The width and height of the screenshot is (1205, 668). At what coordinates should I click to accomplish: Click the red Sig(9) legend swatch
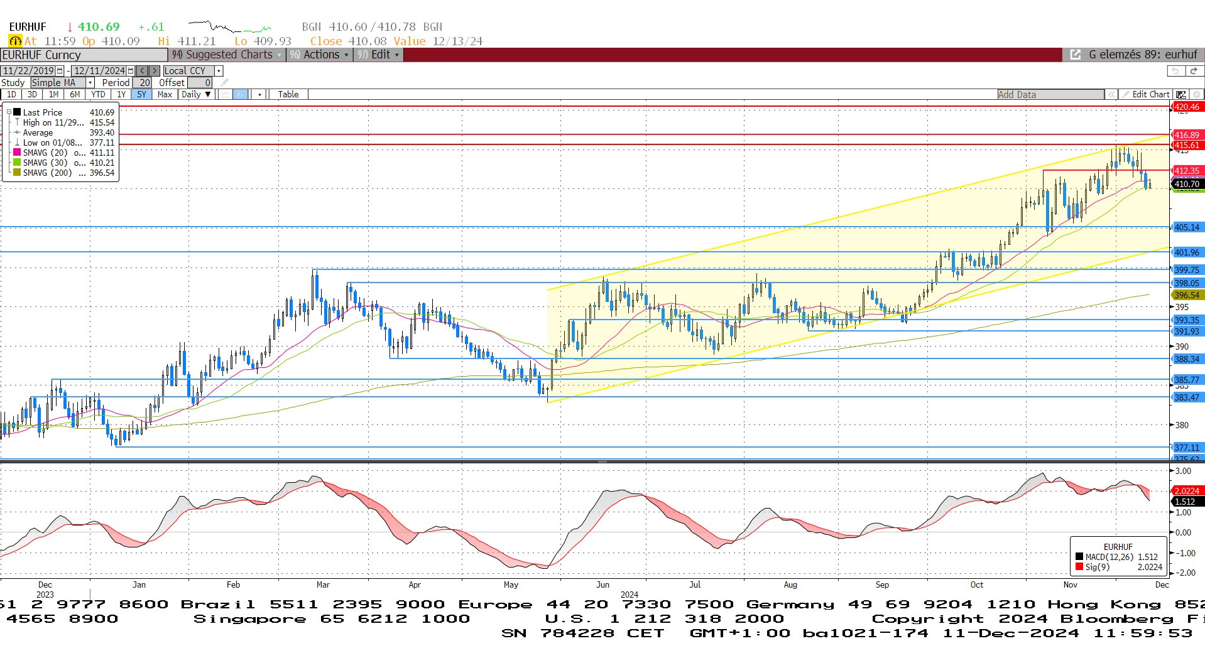(1079, 567)
